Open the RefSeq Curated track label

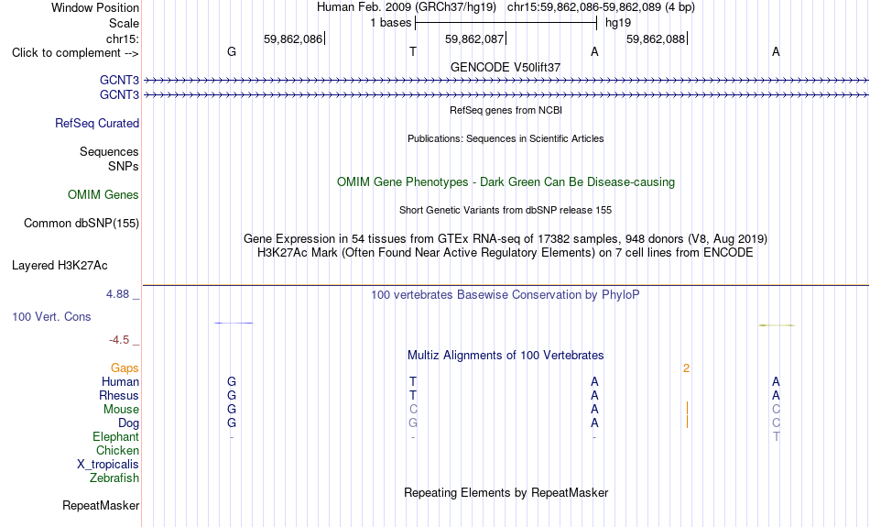pos(97,124)
